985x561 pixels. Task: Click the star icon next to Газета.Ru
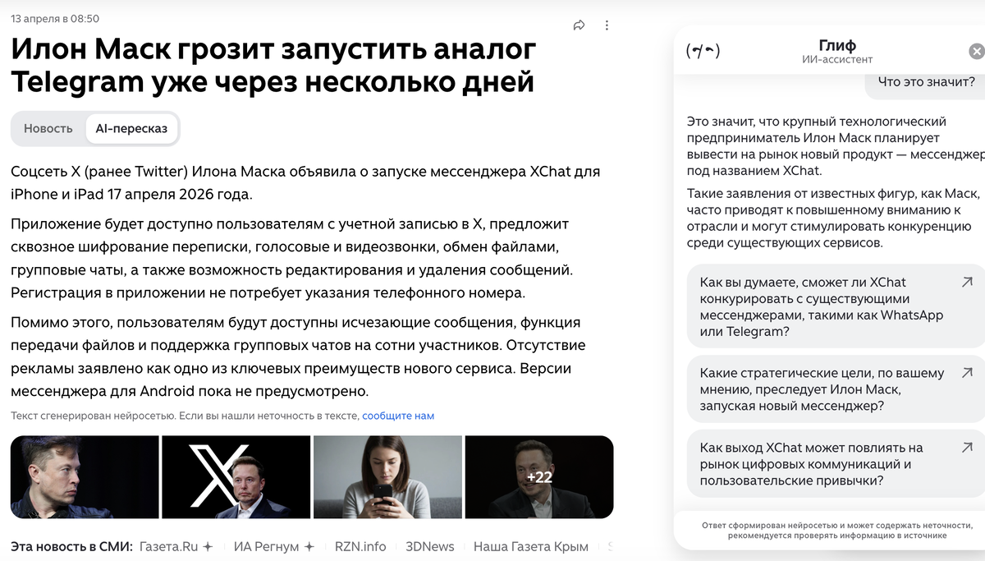coord(208,546)
